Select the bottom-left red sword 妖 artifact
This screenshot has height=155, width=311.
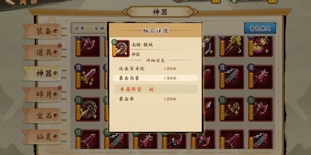tap(87, 139)
